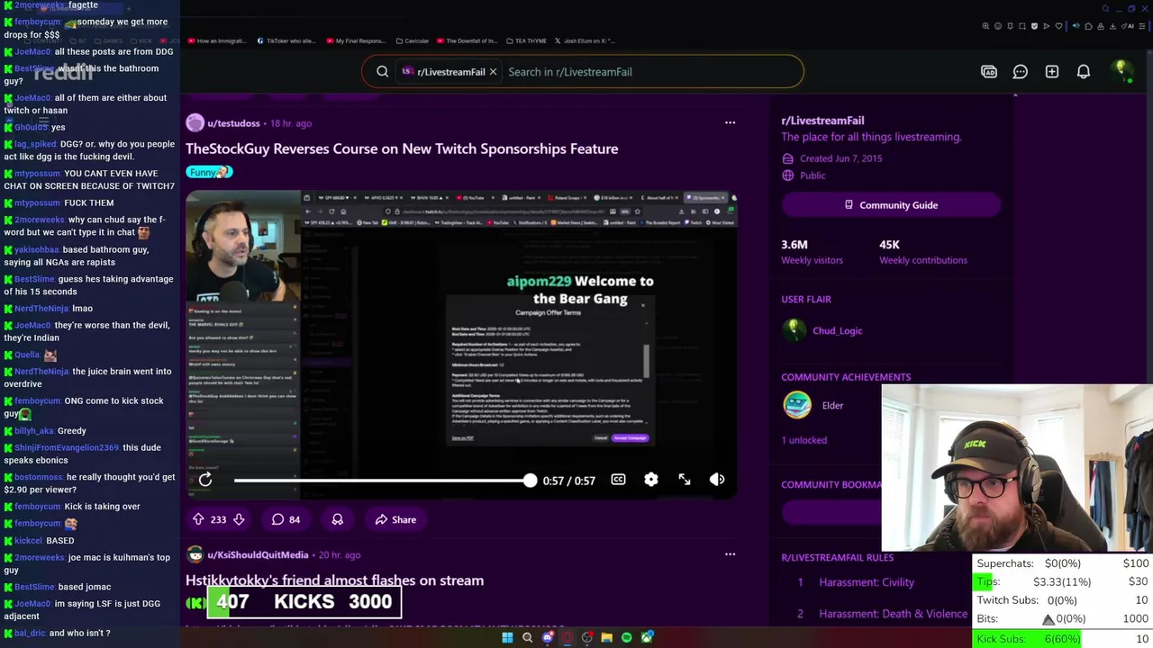This screenshot has width=1153, height=648.
Task: Click the Share button on the post
Action: click(395, 519)
